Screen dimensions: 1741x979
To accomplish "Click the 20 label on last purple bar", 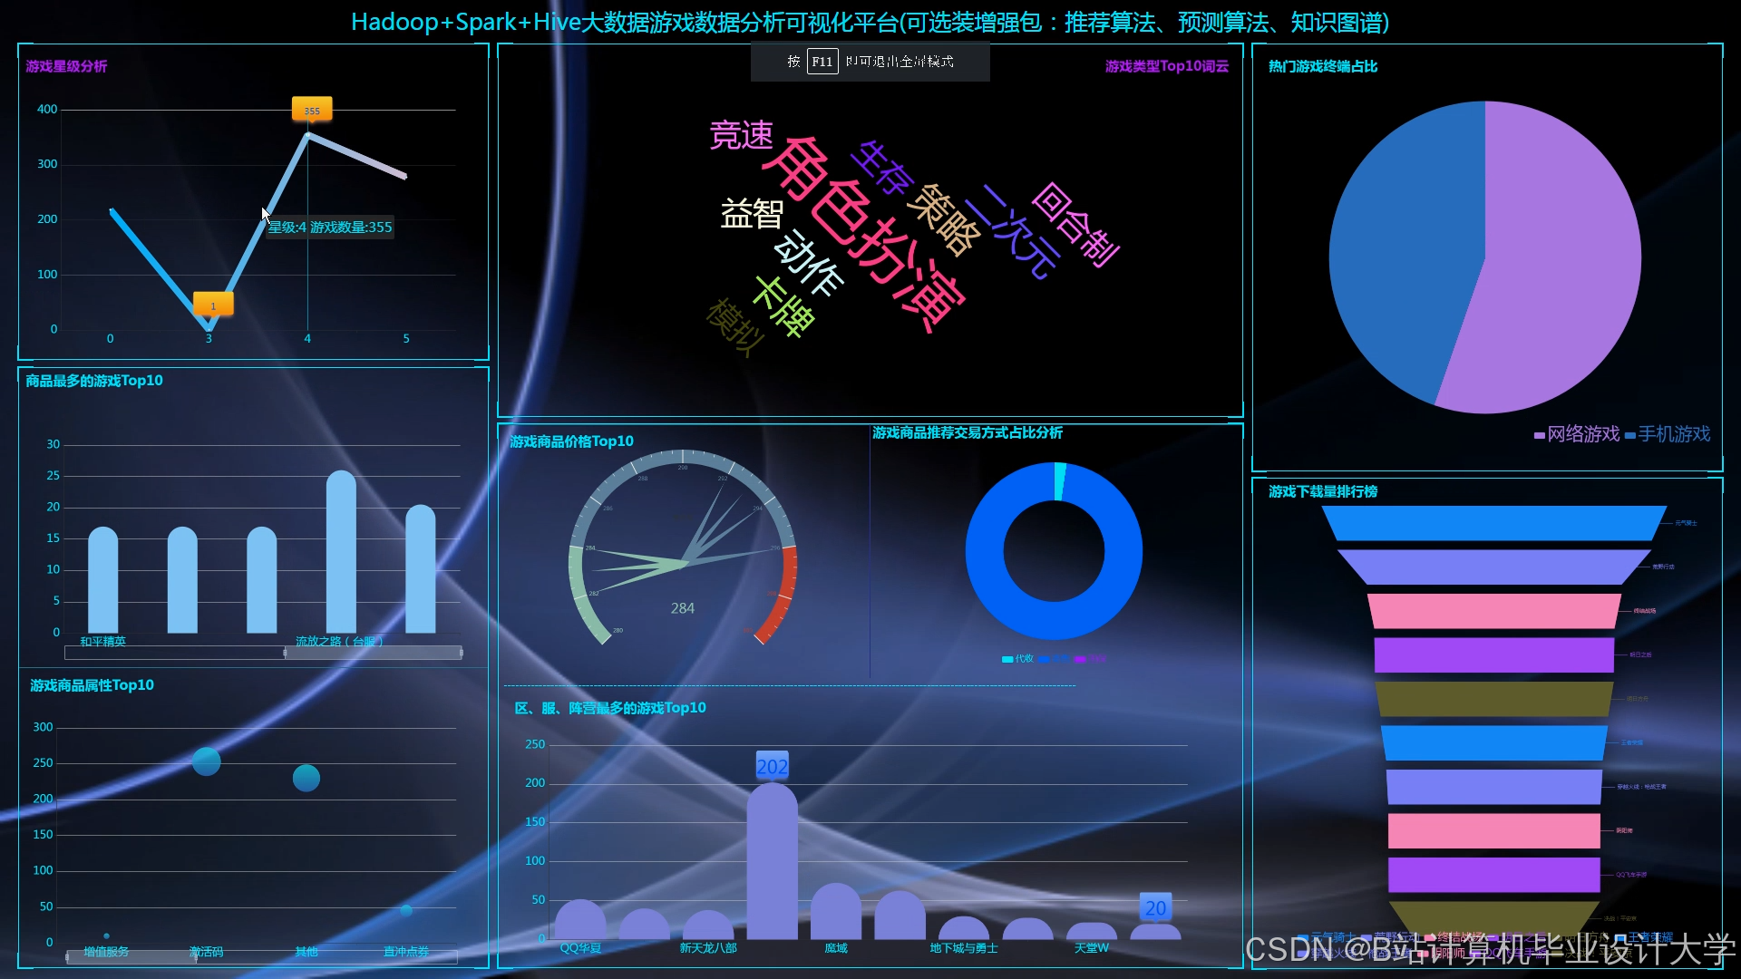I will click(1155, 906).
